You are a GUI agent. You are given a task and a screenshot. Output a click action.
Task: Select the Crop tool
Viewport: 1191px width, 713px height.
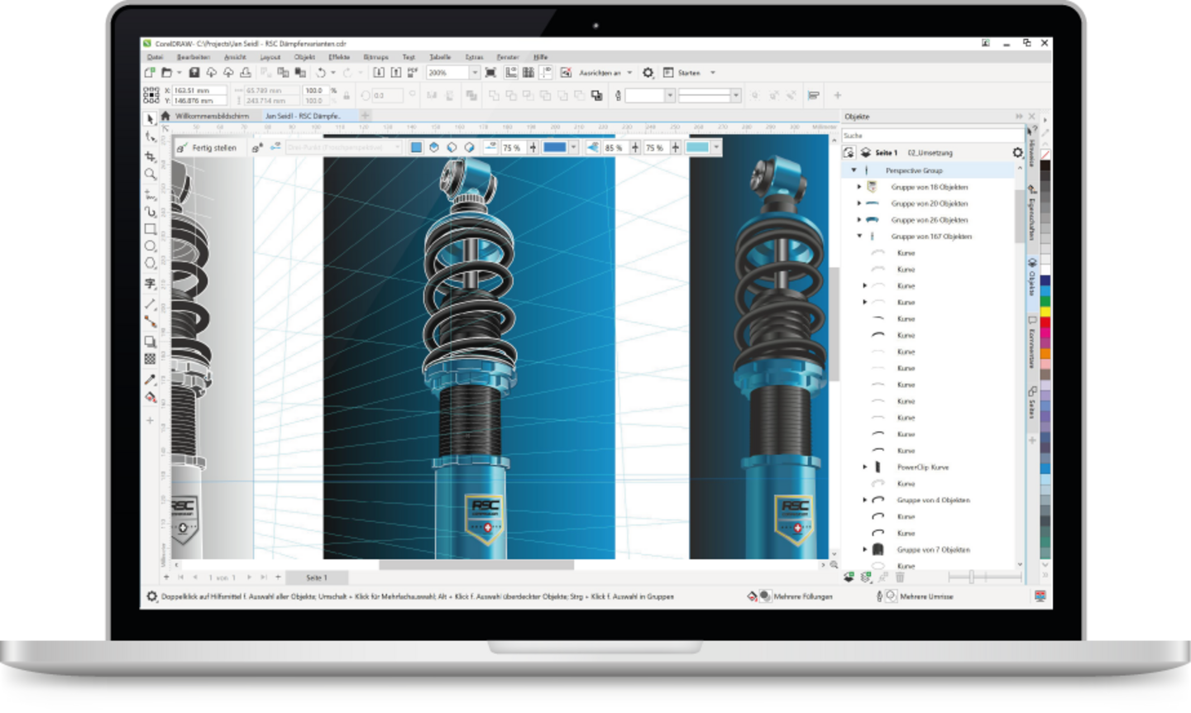[x=151, y=156]
